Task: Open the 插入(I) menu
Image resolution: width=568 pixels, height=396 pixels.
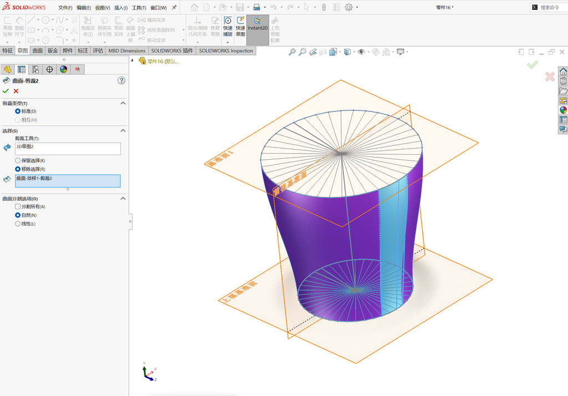Action: coord(121,8)
